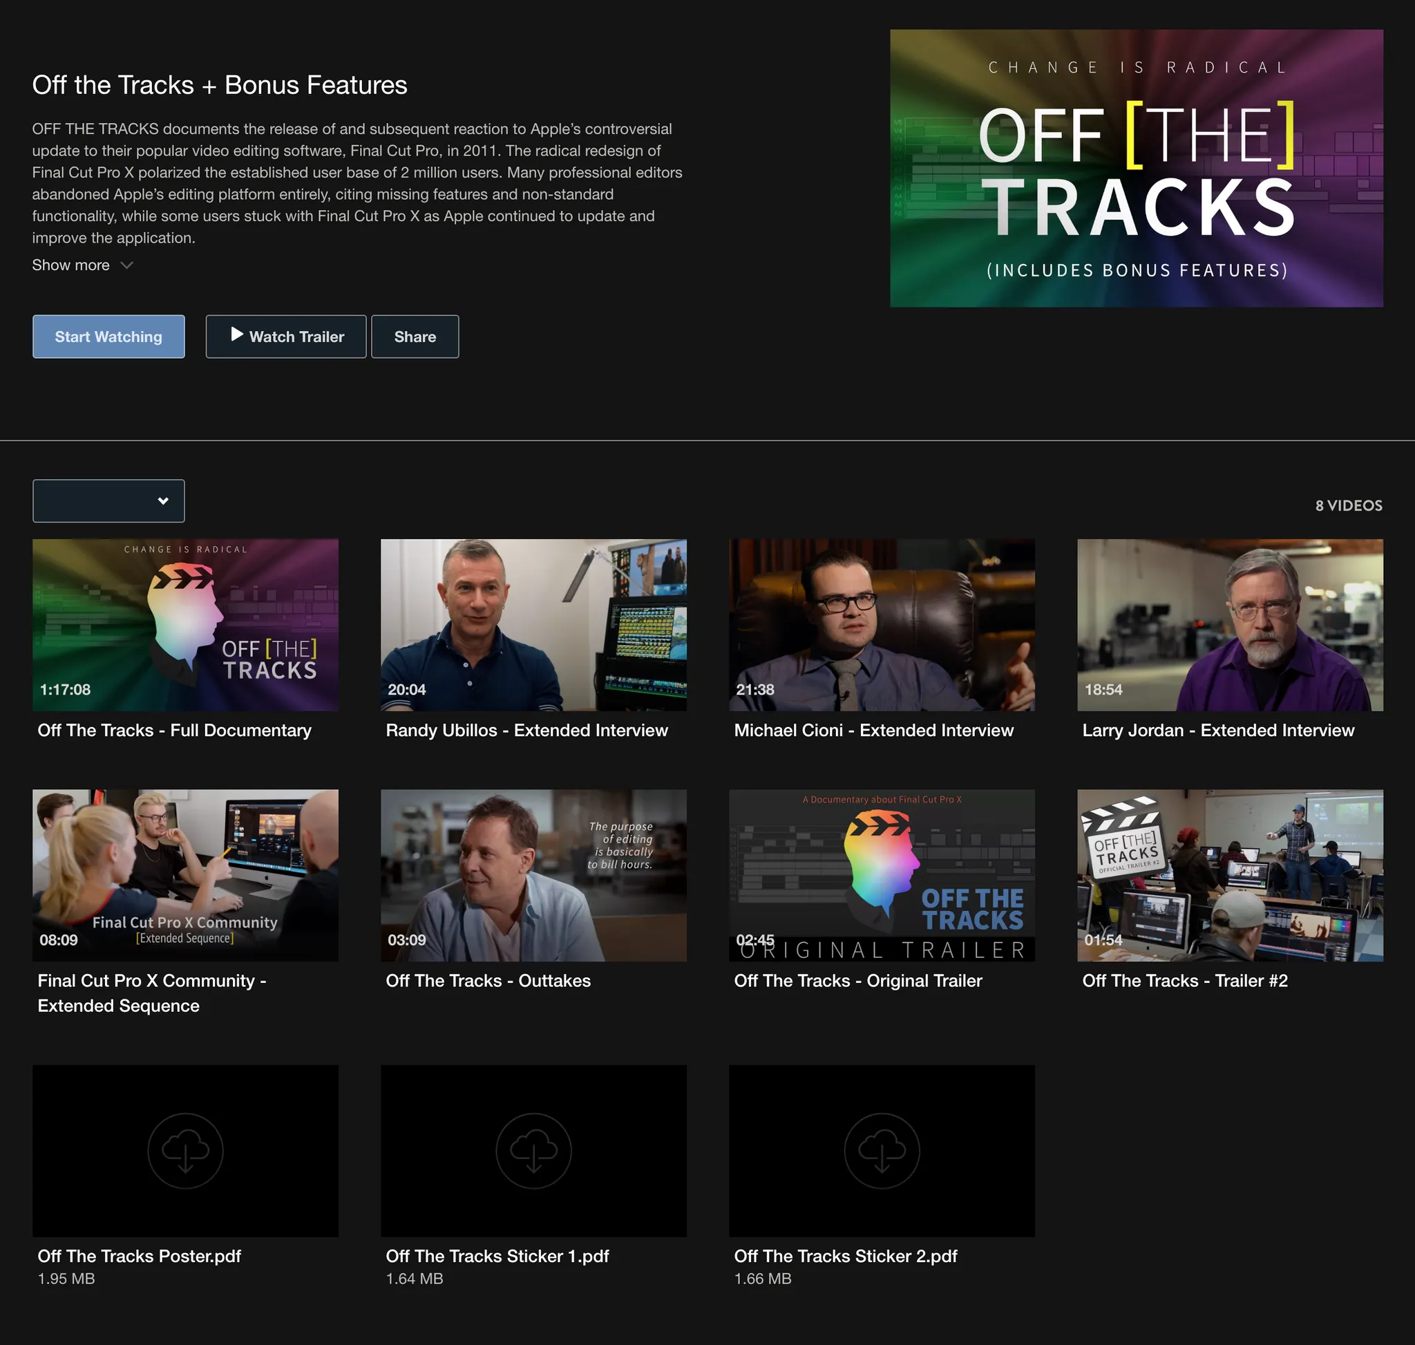Click download icon for Off The Tracks Poster.pdf
1415x1345 pixels.
[x=185, y=1150]
